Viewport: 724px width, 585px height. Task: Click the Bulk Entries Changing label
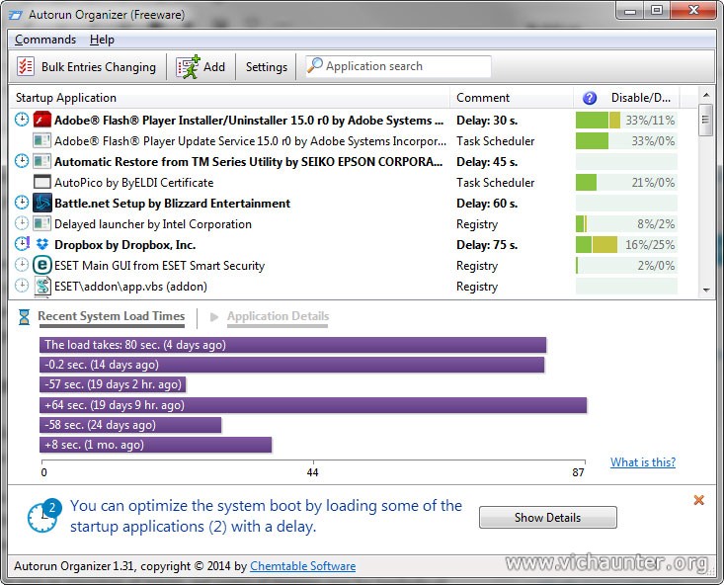click(x=99, y=67)
